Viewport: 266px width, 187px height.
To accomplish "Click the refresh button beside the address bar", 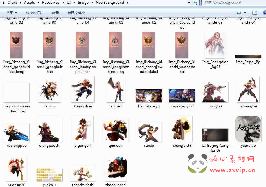I will tap(196, 3).
